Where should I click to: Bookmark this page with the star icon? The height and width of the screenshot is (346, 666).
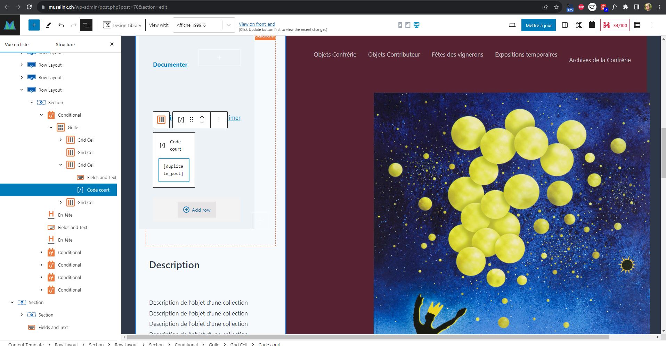[556, 7]
